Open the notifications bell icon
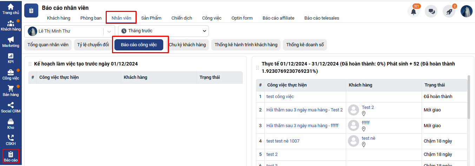The width and height of the screenshot is (475, 166). [x=413, y=11]
